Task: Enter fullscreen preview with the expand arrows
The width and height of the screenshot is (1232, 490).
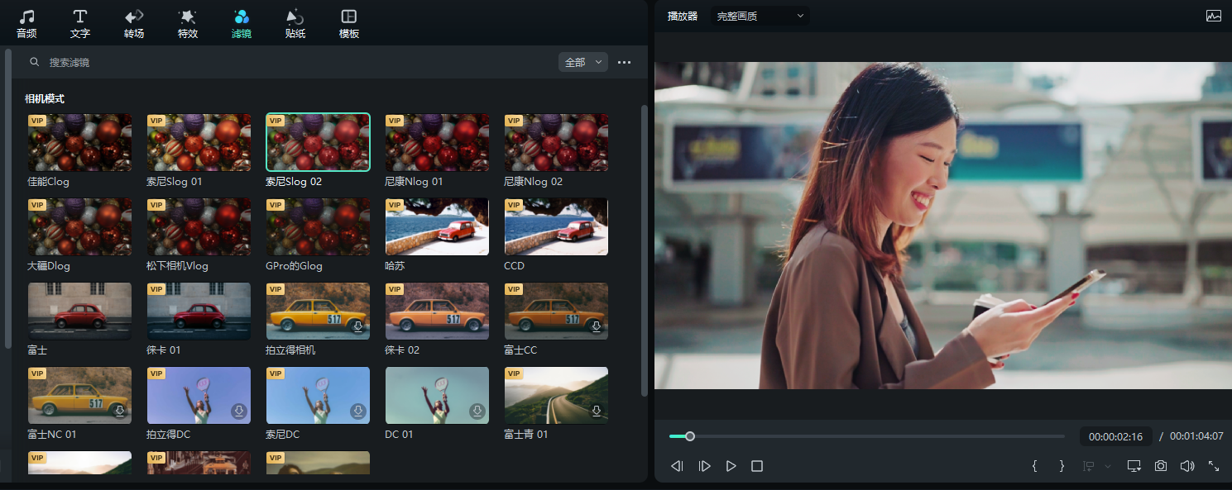Action: 1214,466
